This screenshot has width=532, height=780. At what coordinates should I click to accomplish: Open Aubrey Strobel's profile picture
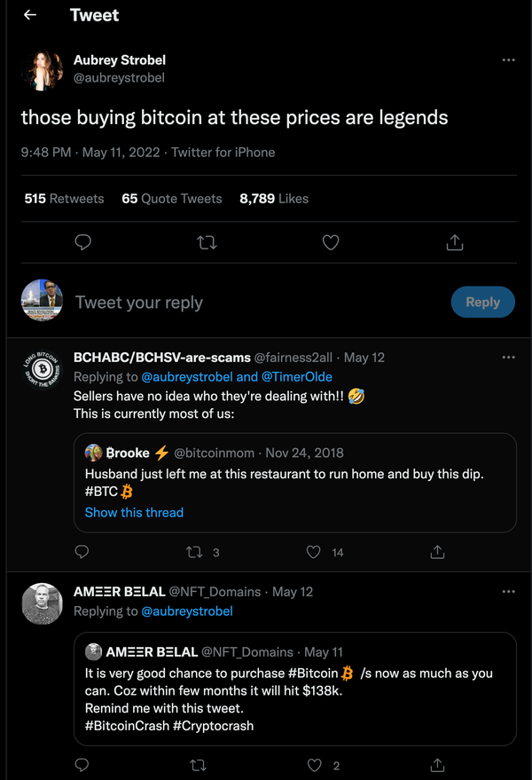pyautogui.click(x=42, y=70)
